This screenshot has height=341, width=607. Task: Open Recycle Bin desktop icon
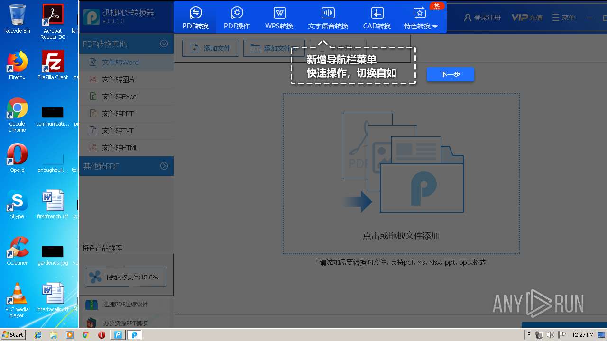click(17, 19)
